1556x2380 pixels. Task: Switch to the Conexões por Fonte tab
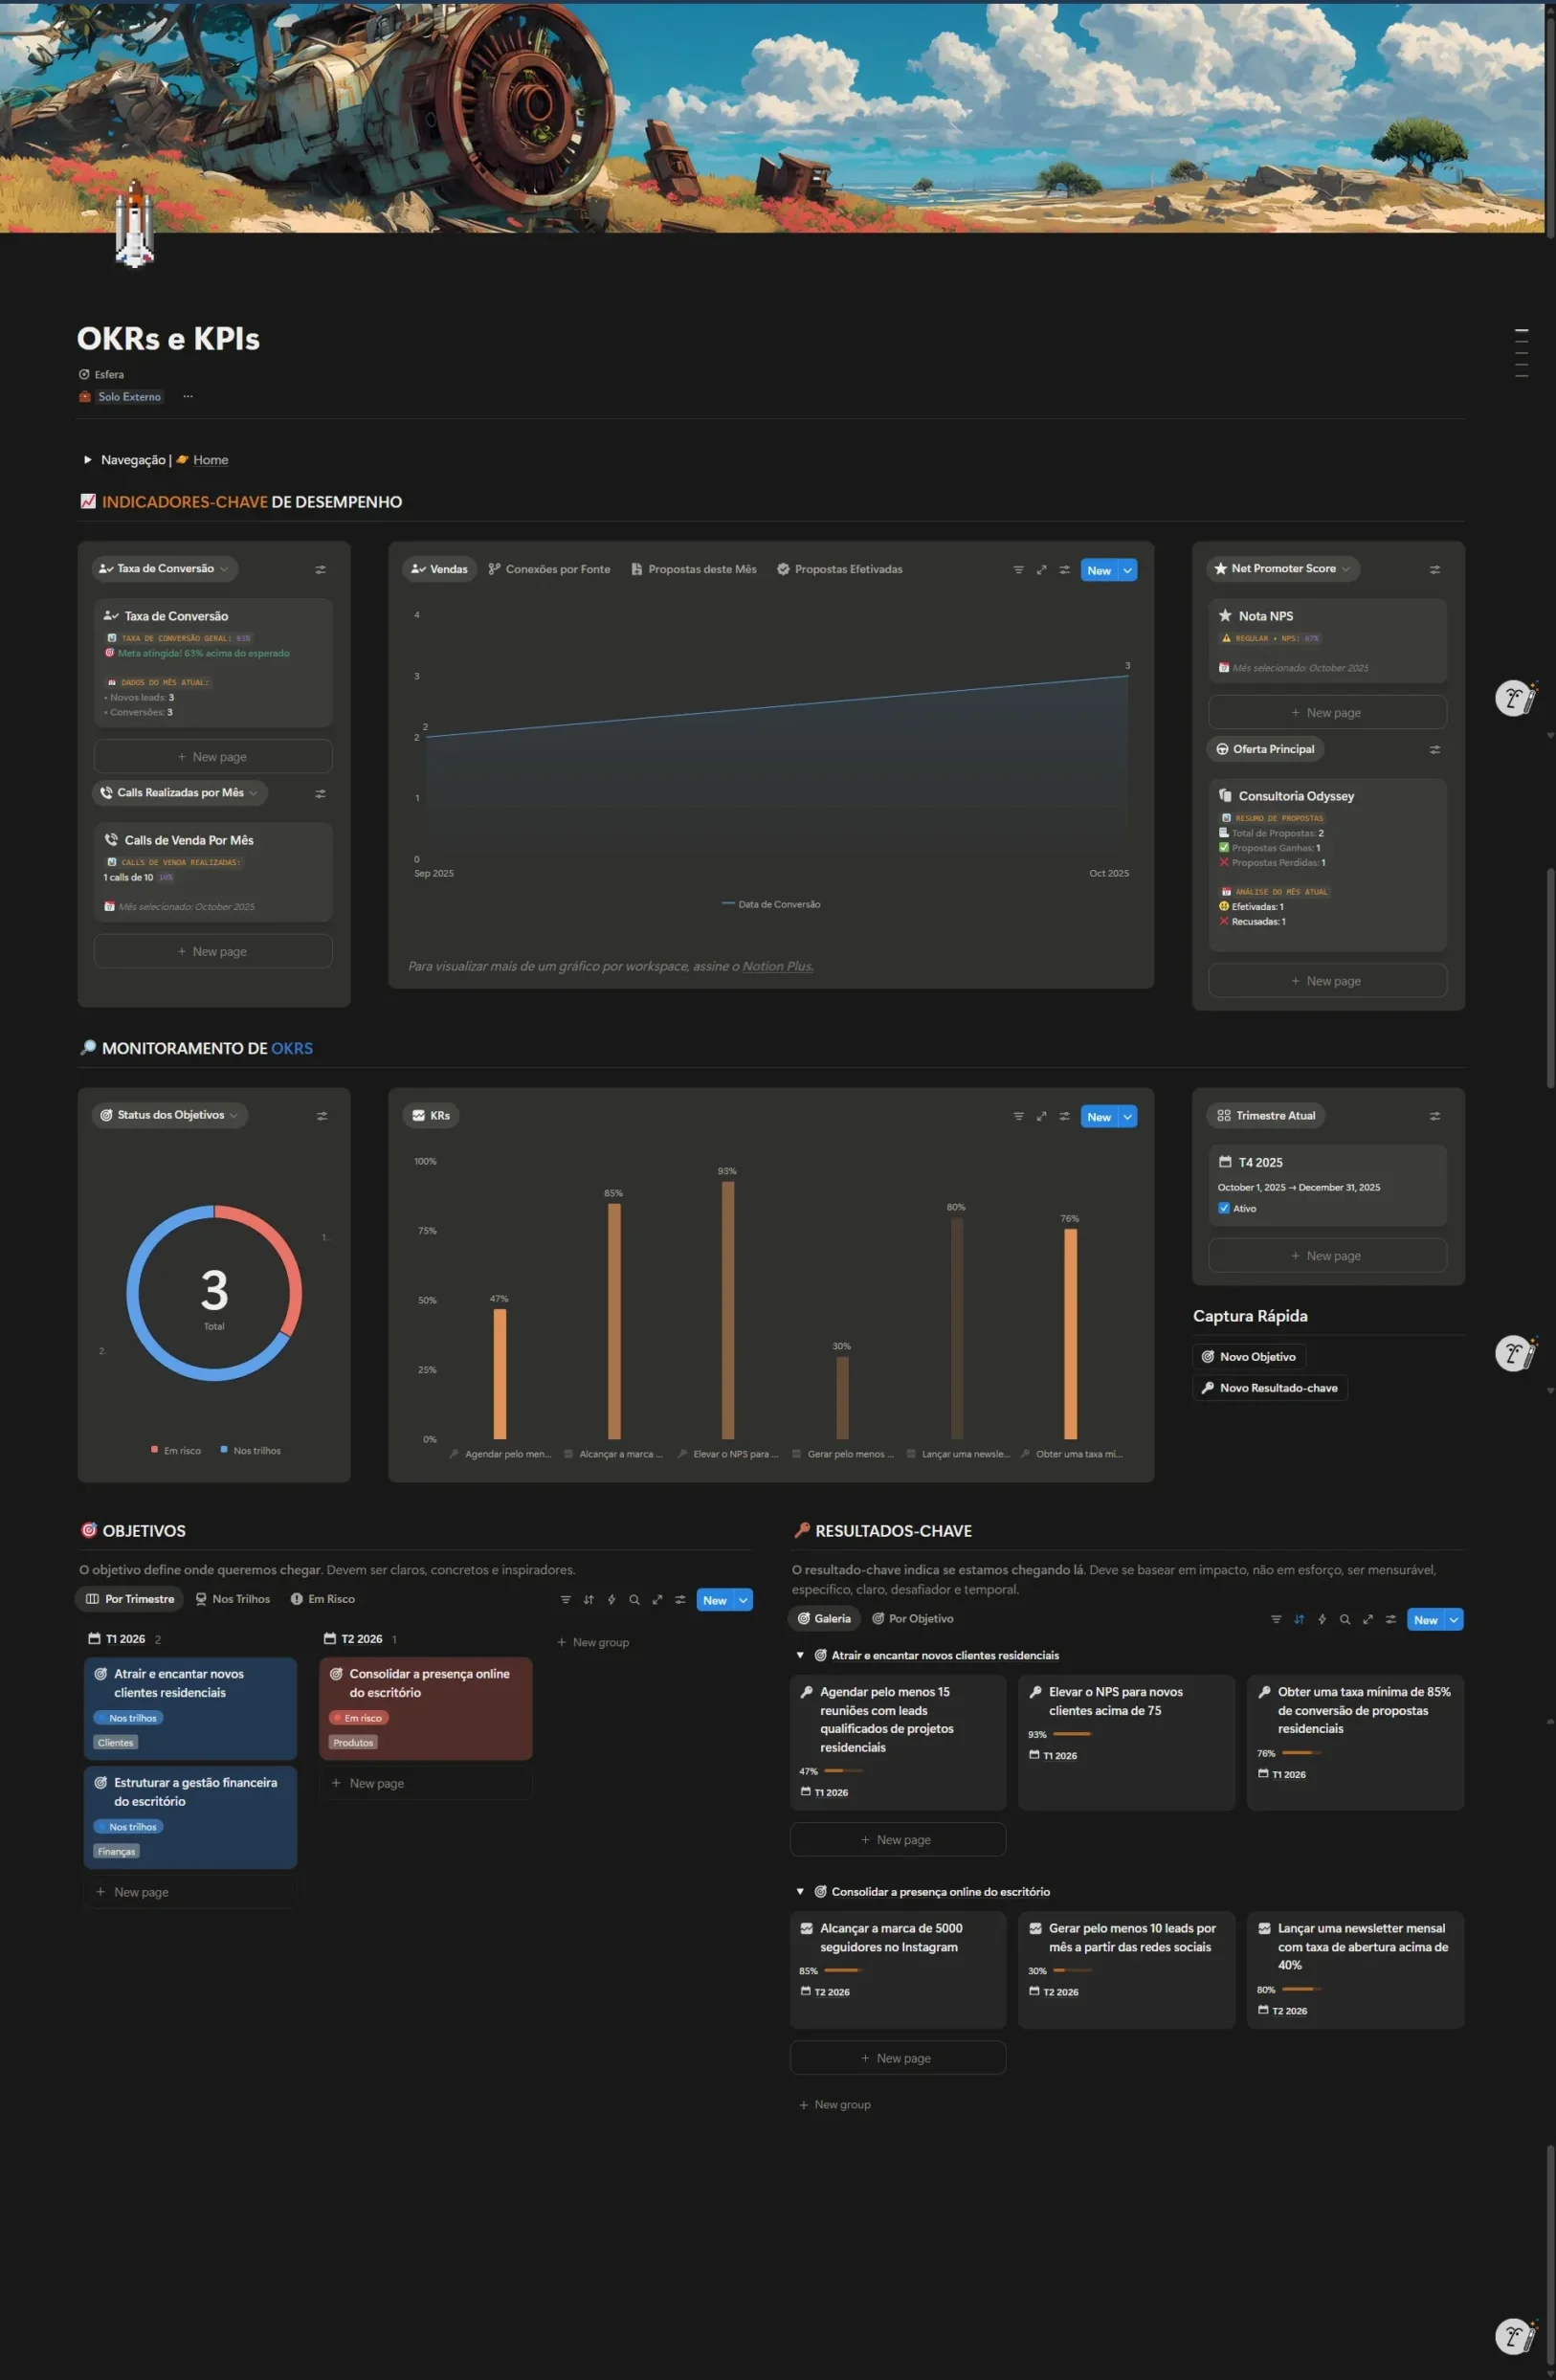pos(549,569)
